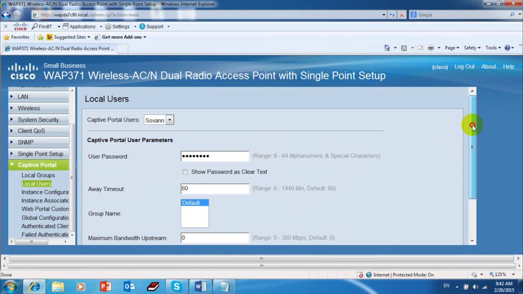Click the browser Forward arrow button
The image size is (523, 294).
click(17, 15)
